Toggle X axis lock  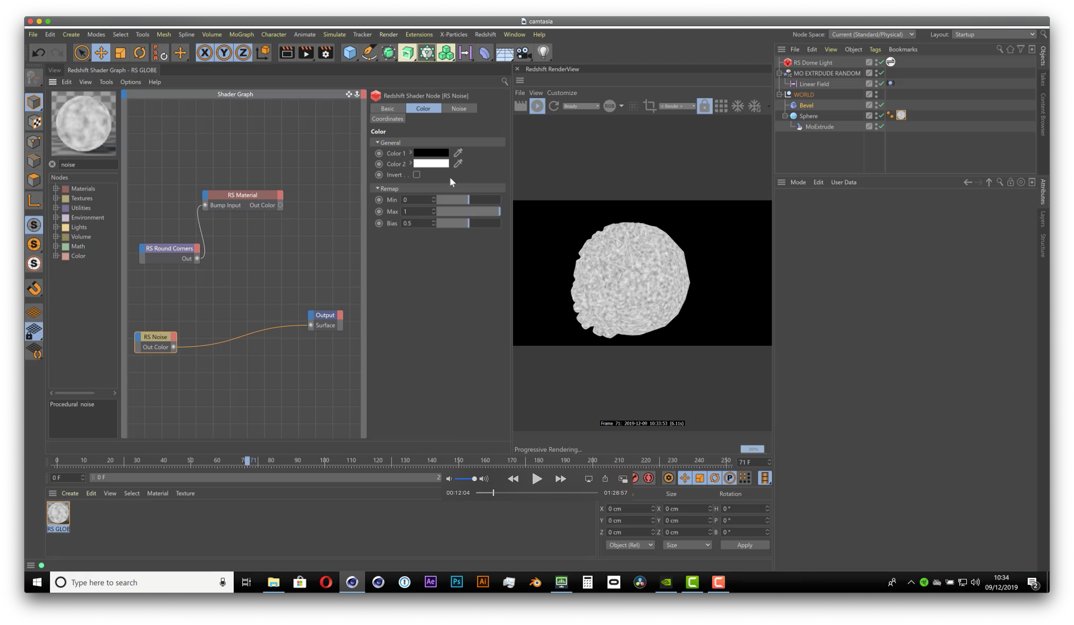[x=205, y=53]
